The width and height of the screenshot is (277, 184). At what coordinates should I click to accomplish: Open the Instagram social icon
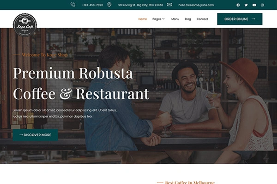(x=262, y=5)
